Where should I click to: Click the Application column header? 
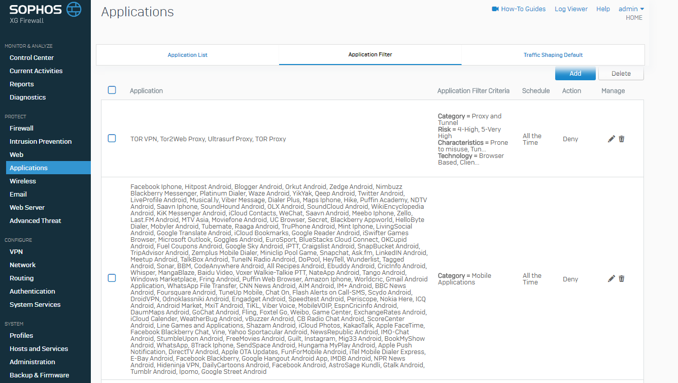146,91
